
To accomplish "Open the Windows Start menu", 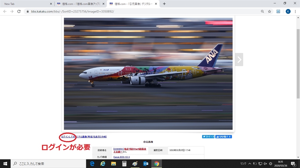I will [5, 164].
